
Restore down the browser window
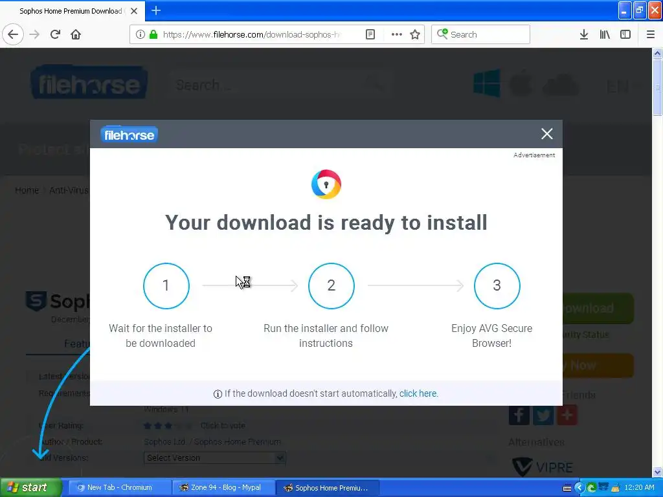[640, 10]
